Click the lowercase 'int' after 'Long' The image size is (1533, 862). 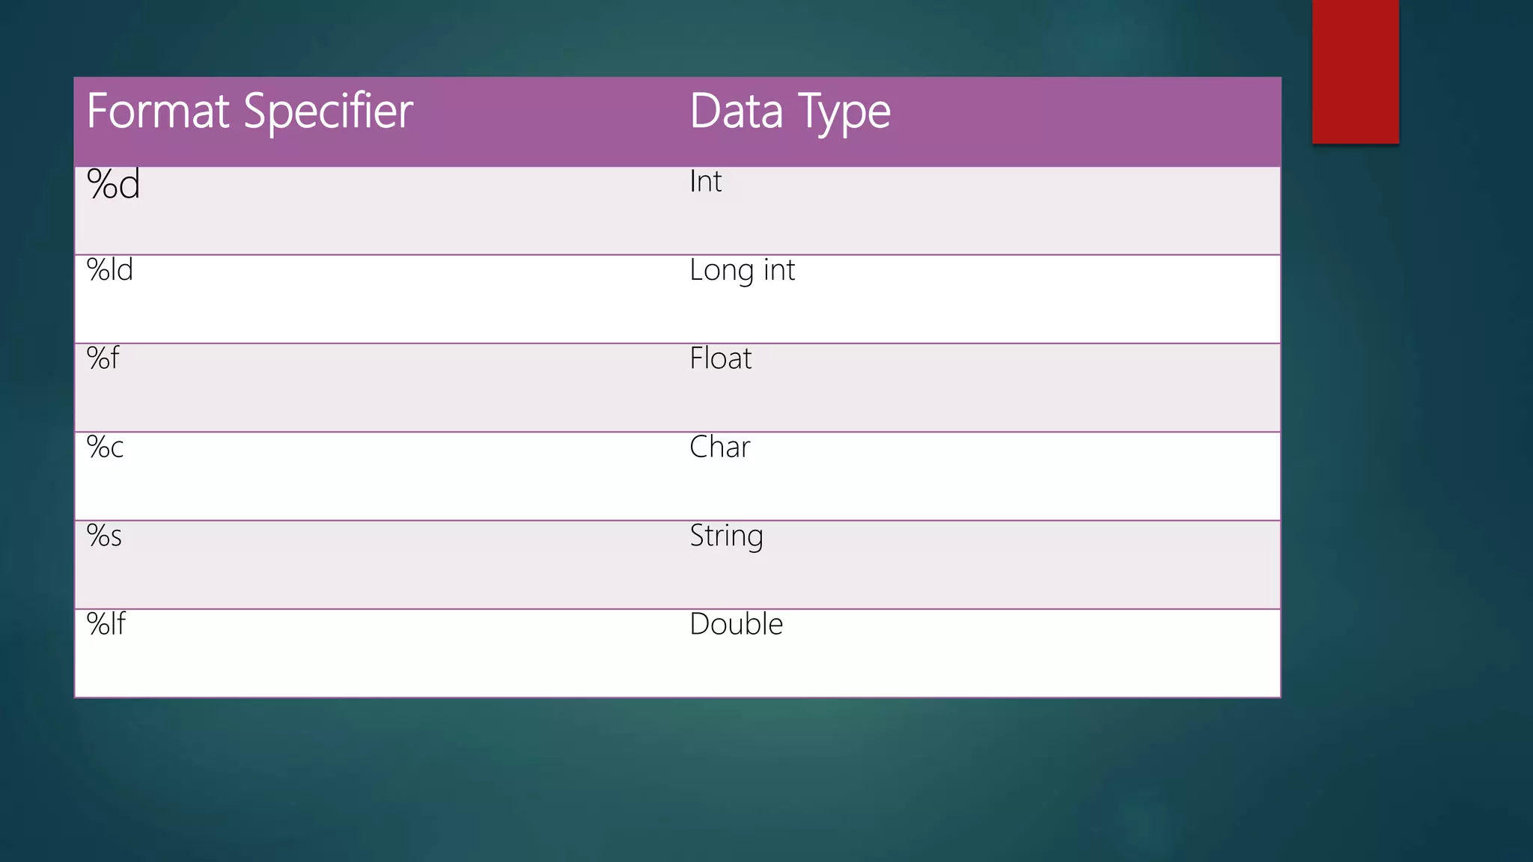[x=778, y=270]
